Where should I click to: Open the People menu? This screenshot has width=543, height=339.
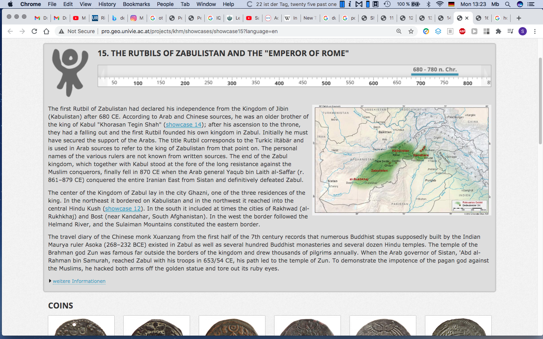[165, 4]
